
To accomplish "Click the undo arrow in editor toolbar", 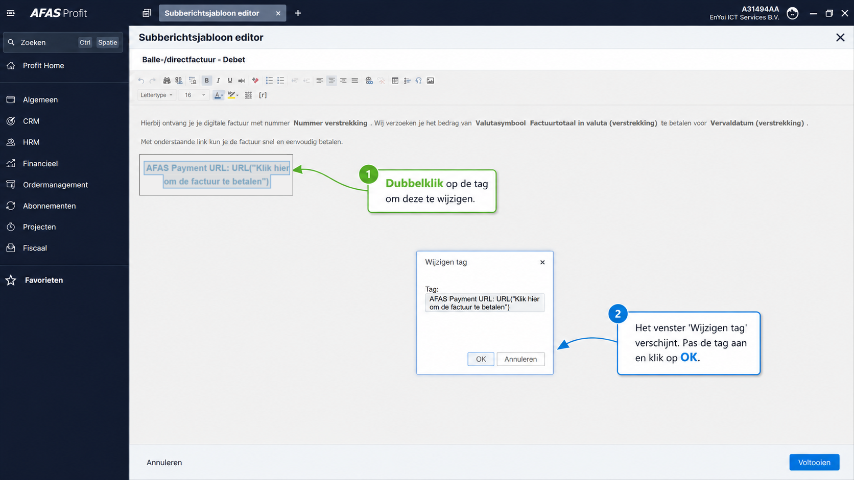I will [141, 81].
